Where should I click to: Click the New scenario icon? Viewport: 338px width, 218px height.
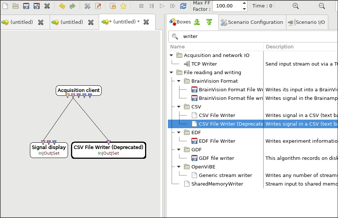tap(5, 6)
